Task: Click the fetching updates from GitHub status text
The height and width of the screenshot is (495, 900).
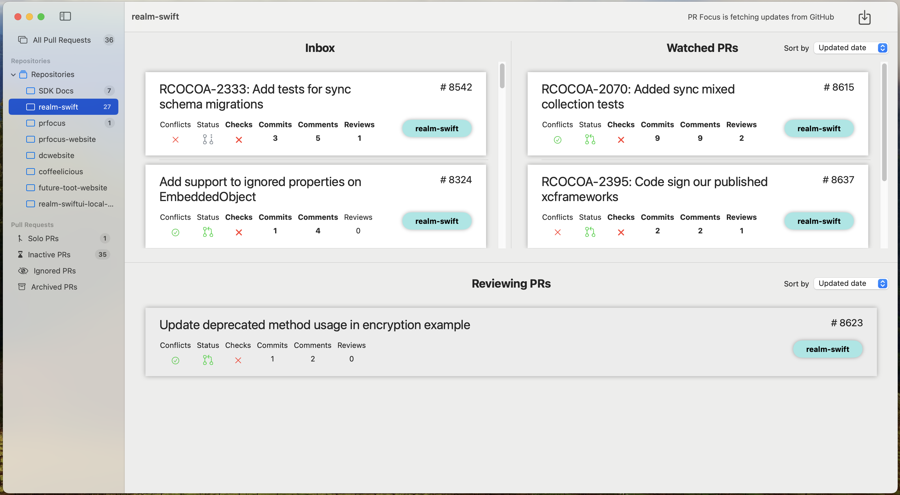Action: pyautogui.click(x=761, y=17)
